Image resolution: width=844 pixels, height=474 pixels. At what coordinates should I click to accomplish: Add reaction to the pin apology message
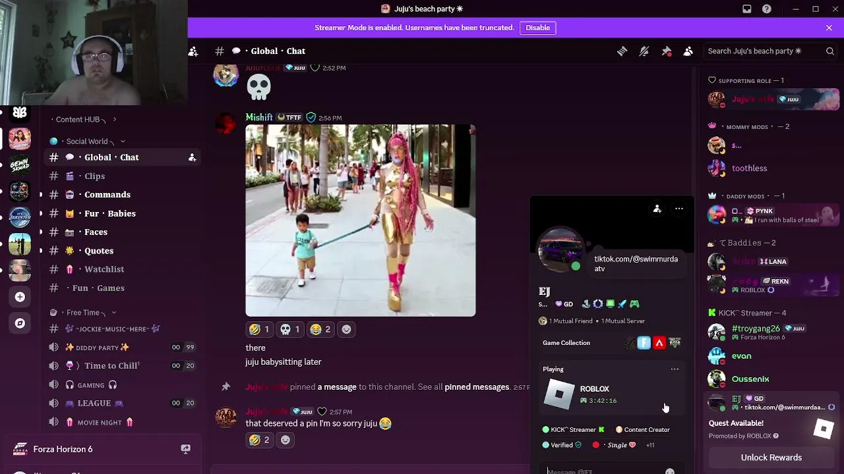[x=286, y=440]
